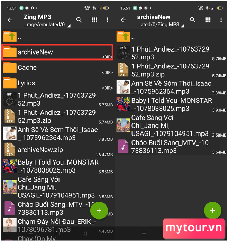Open search in archiveNew panel
This screenshot has height=242, width=227.
coord(192,20)
